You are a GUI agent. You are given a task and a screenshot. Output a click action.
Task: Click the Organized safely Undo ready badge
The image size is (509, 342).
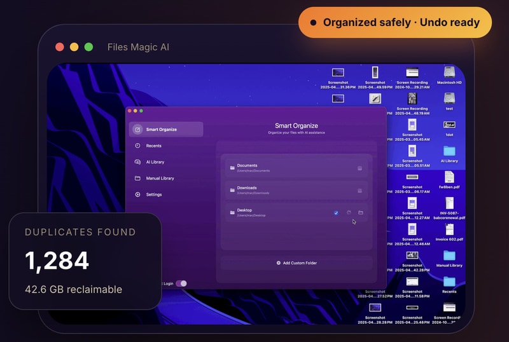[x=394, y=23]
